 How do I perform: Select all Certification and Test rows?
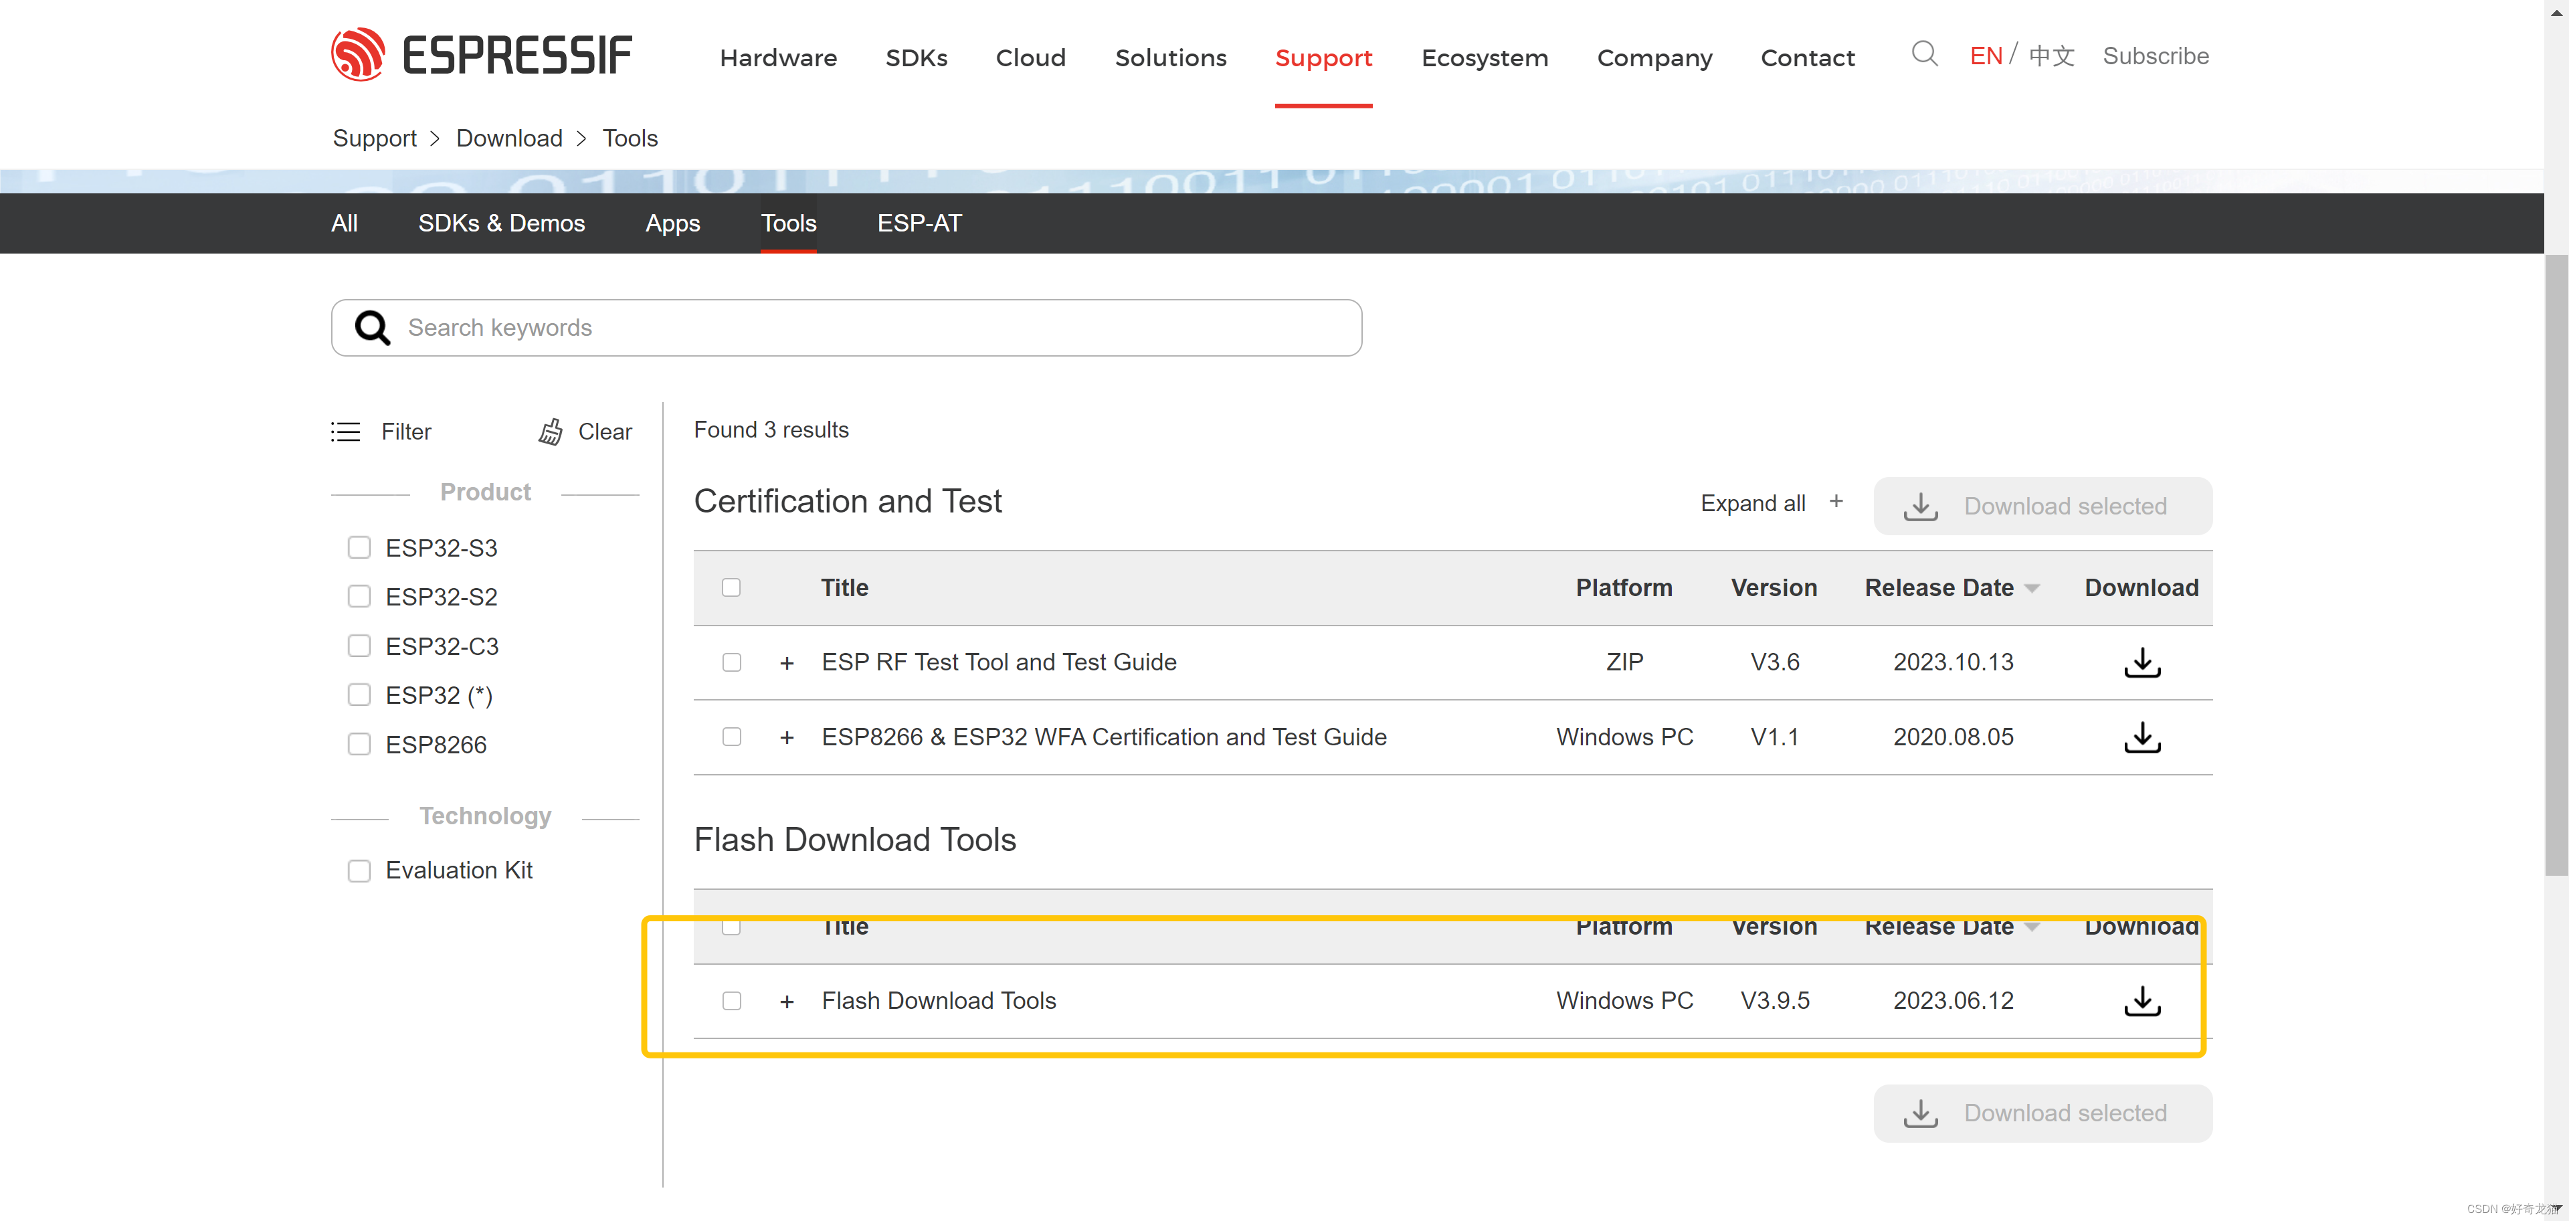[x=731, y=587]
